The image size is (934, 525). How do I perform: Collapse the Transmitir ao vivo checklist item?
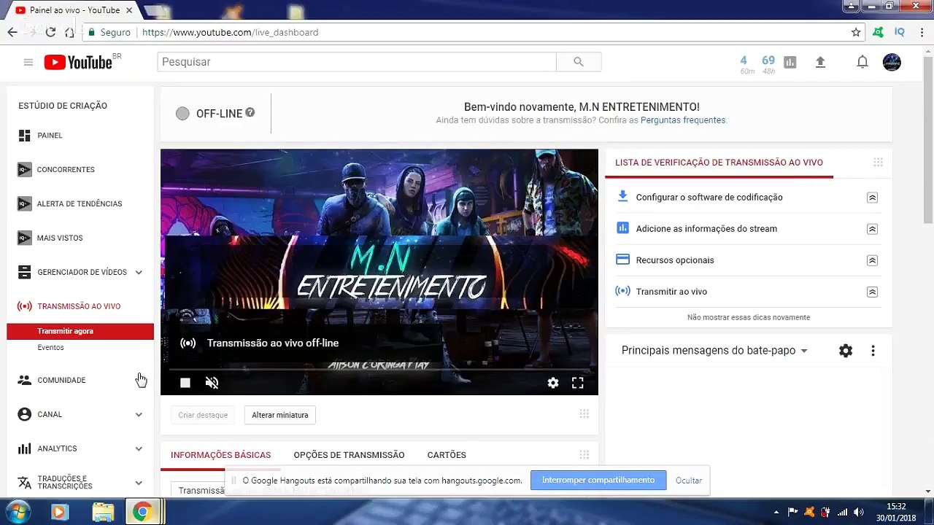tap(872, 292)
